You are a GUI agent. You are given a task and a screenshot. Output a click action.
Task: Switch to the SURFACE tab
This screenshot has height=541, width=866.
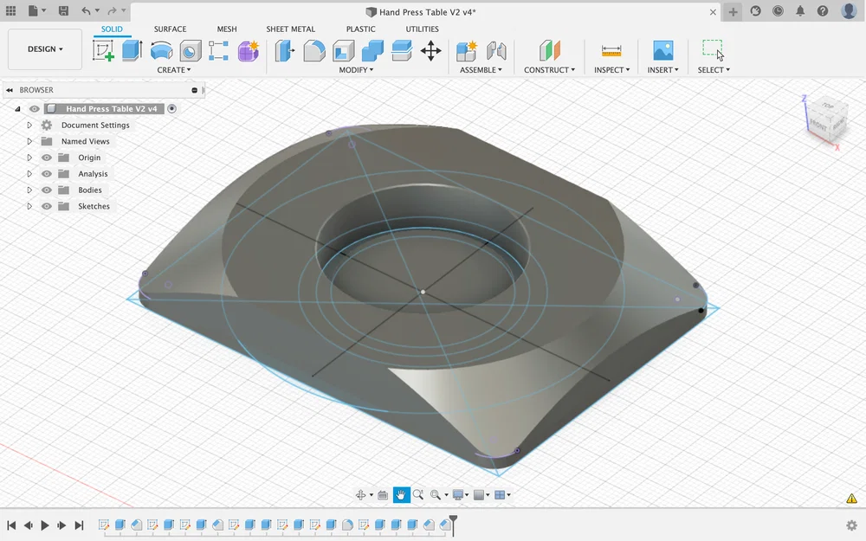(x=170, y=29)
